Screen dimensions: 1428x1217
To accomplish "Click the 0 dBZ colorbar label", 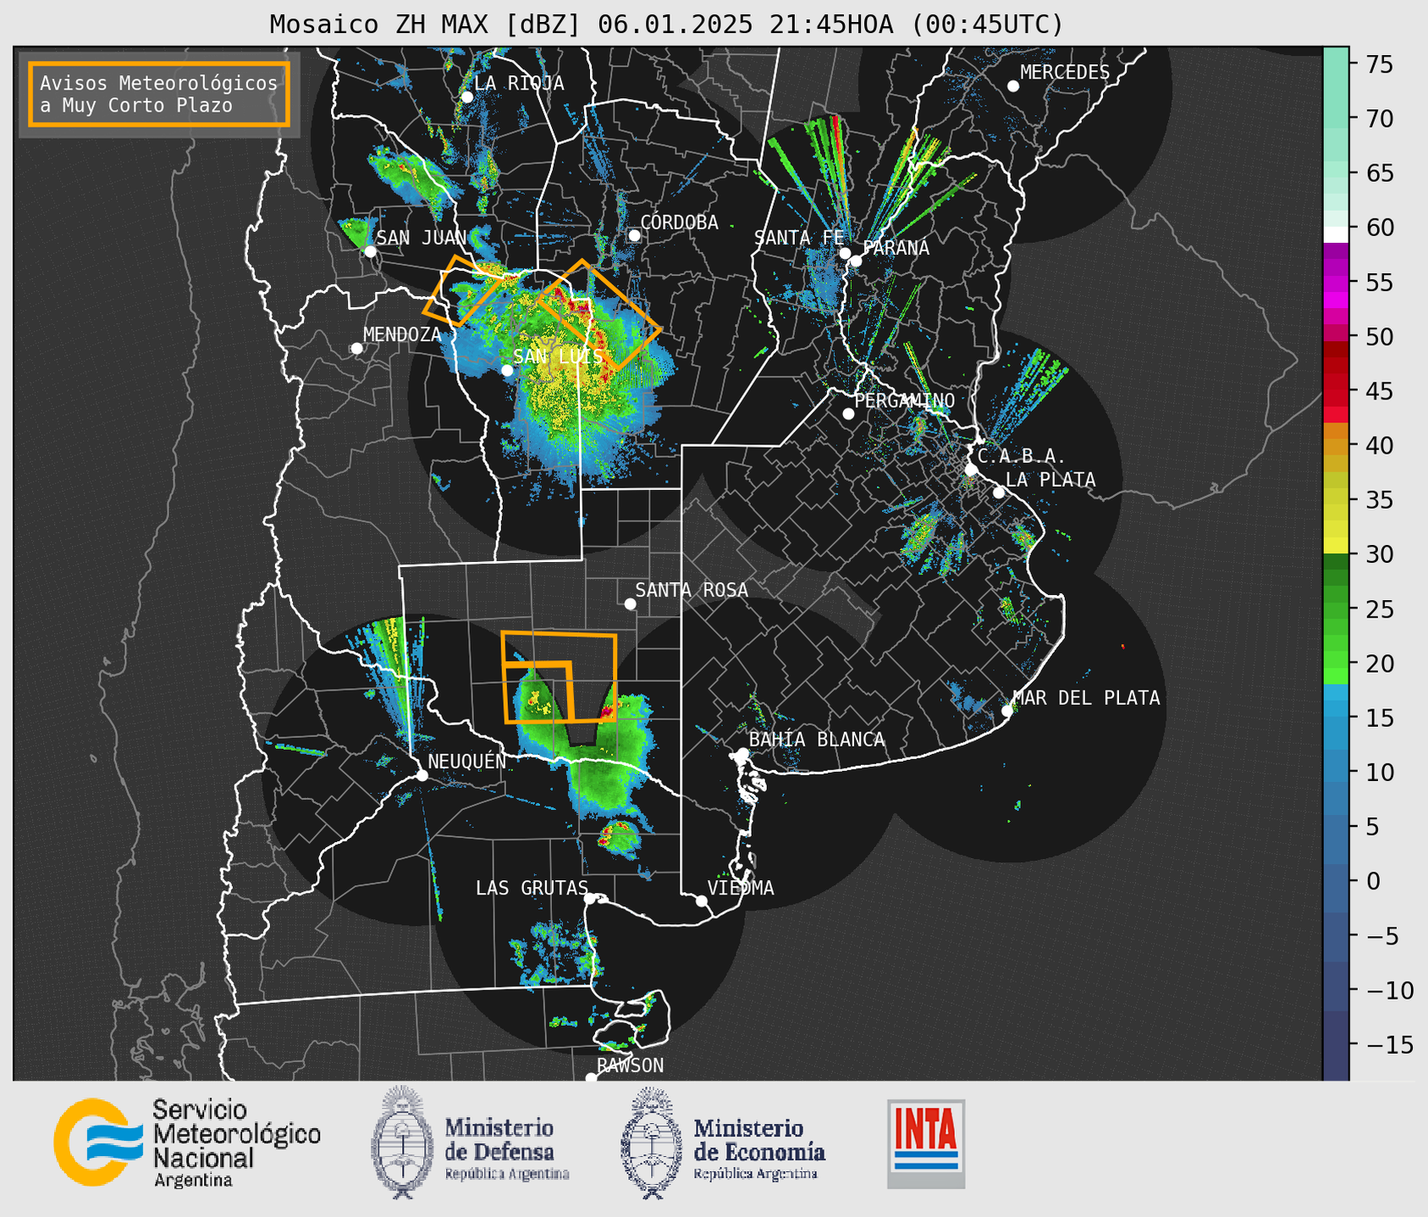I will pyautogui.click(x=1373, y=881).
